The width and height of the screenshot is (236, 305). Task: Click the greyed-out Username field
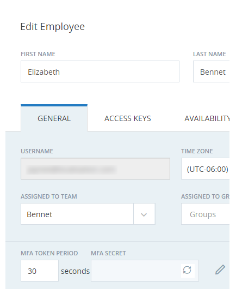pyautogui.click(x=95, y=169)
